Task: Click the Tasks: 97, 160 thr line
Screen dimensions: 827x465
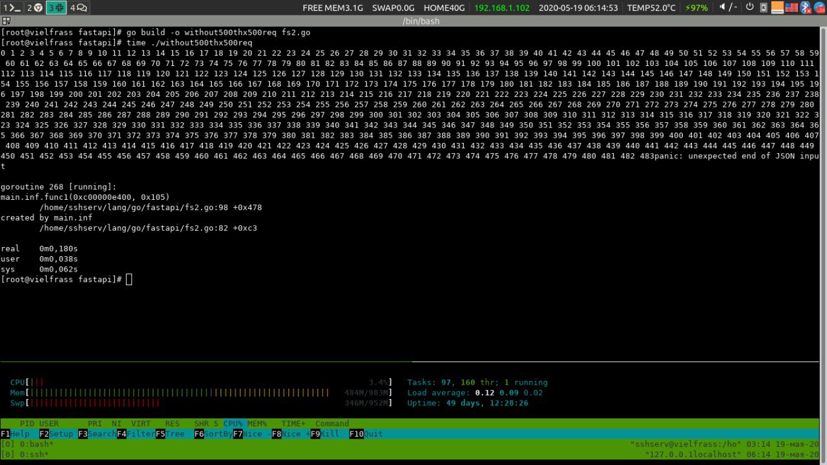Action: point(477,382)
